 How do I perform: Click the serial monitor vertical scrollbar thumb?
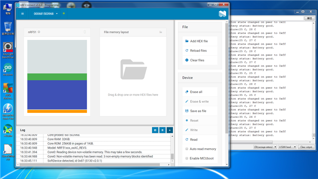click(x=314, y=135)
